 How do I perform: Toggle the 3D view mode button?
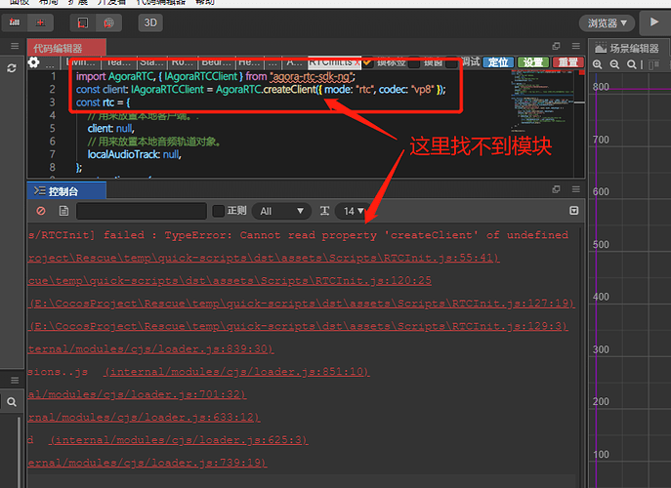(x=150, y=22)
